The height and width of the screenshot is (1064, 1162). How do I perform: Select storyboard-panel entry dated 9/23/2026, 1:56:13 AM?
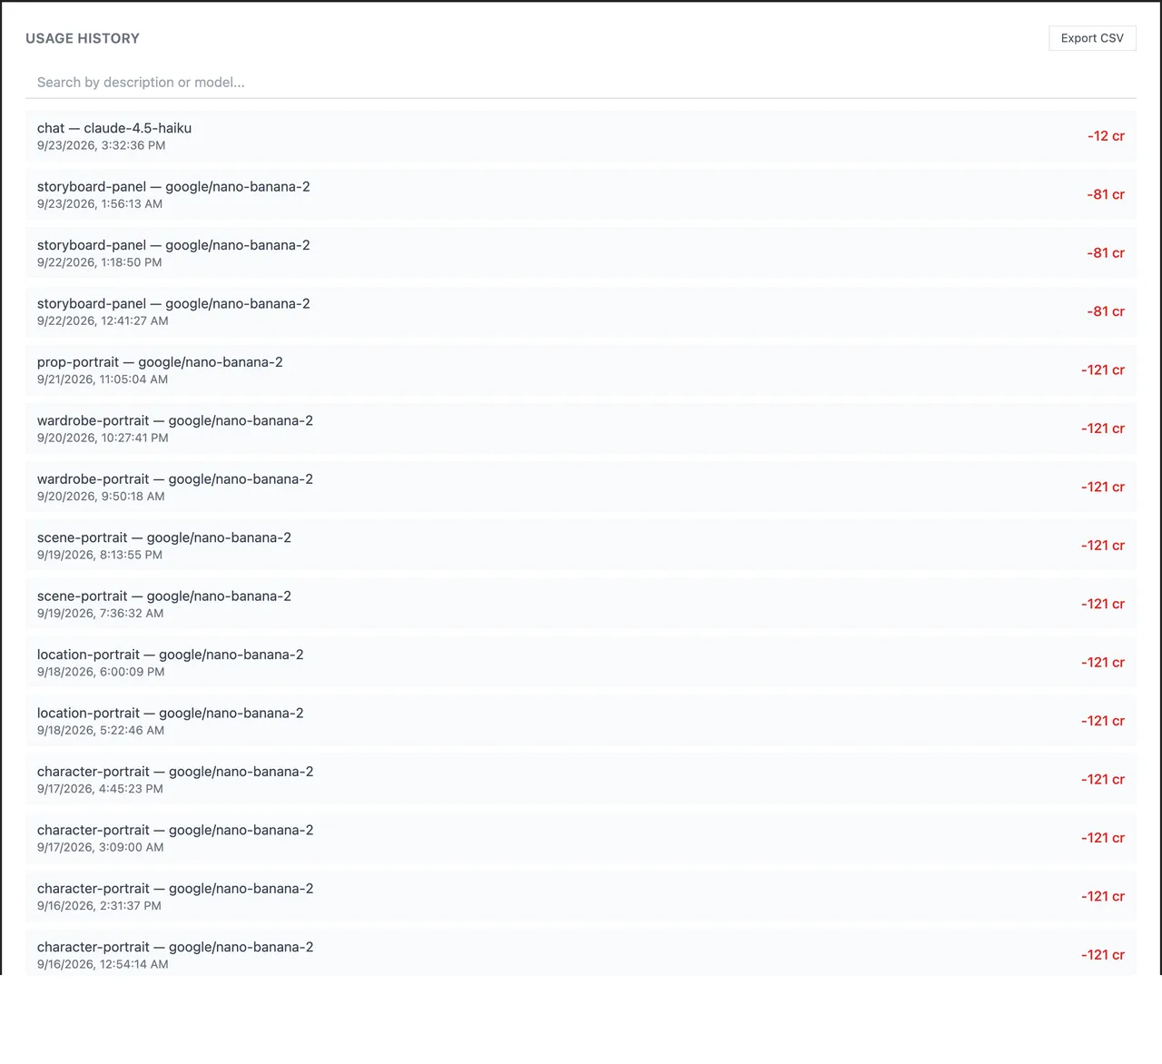(x=581, y=194)
